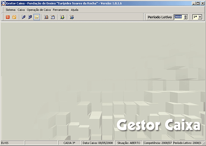Screen dimensions: 206x146
Task: Click the highlighted yellow folder search icon
Action: [x=37, y=17]
